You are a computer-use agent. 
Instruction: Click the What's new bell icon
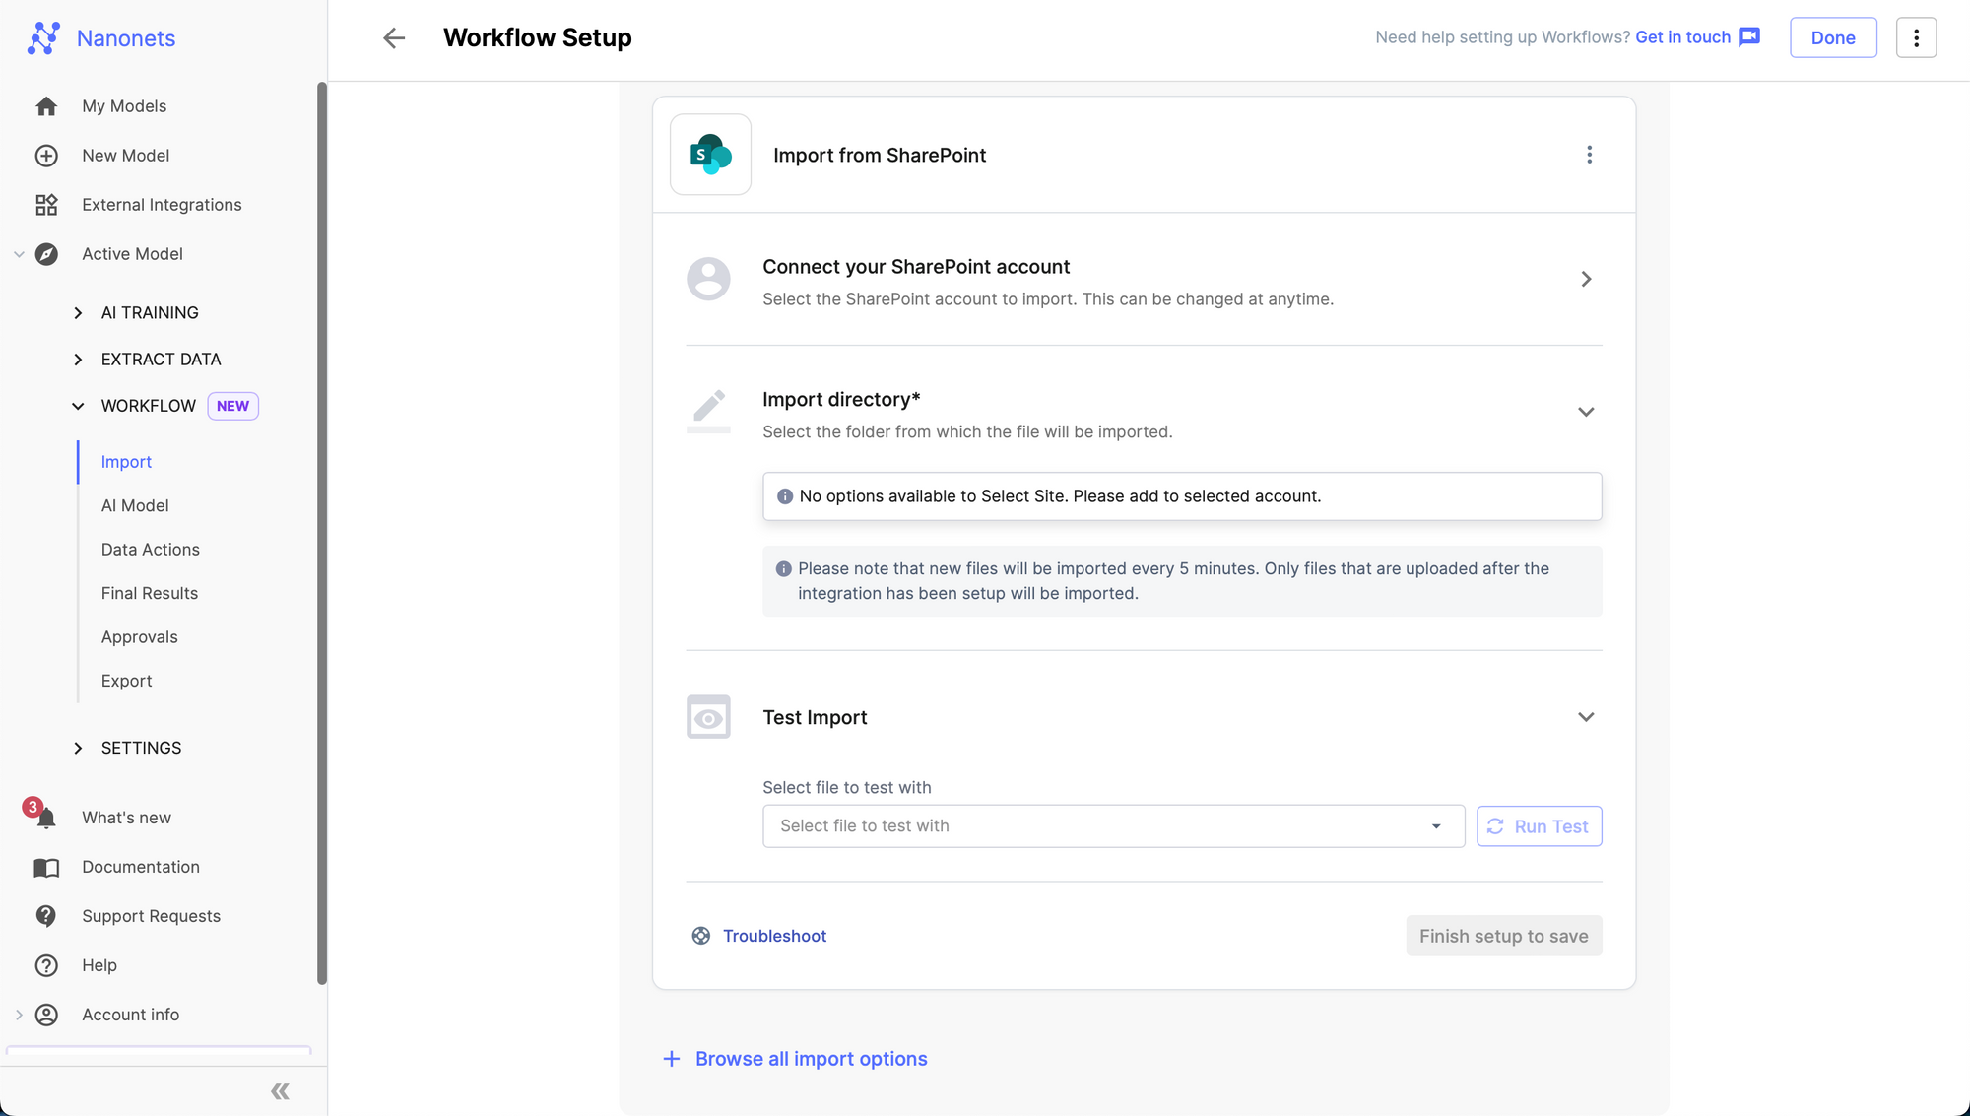point(45,818)
